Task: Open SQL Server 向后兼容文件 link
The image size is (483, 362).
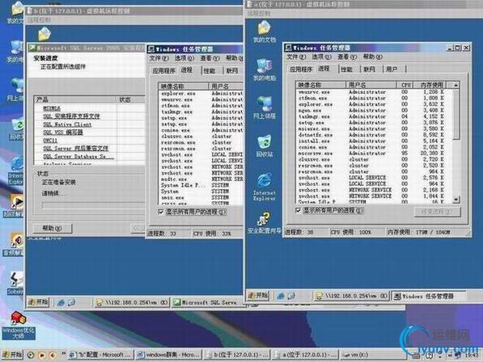Action: tap(76, 148)
